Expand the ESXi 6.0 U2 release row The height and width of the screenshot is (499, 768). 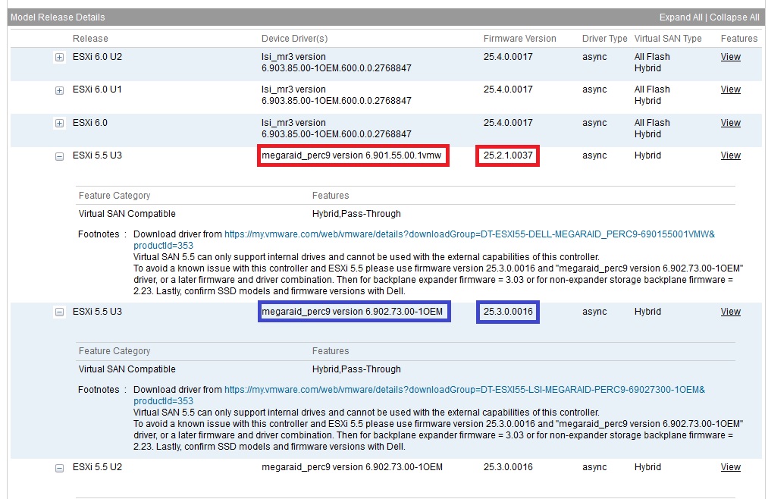[x=59, y=58]
